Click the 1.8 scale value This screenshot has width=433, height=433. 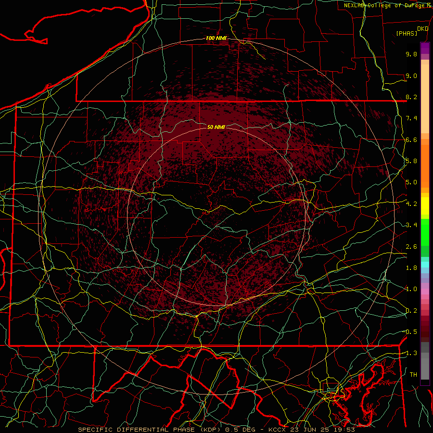click(411, 268)
